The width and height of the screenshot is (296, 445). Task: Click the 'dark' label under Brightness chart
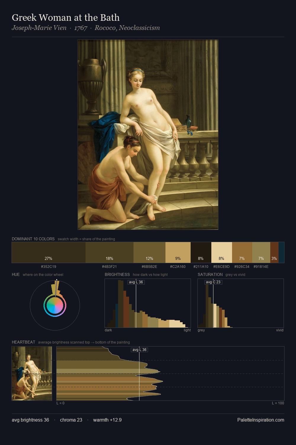(108, 330)
